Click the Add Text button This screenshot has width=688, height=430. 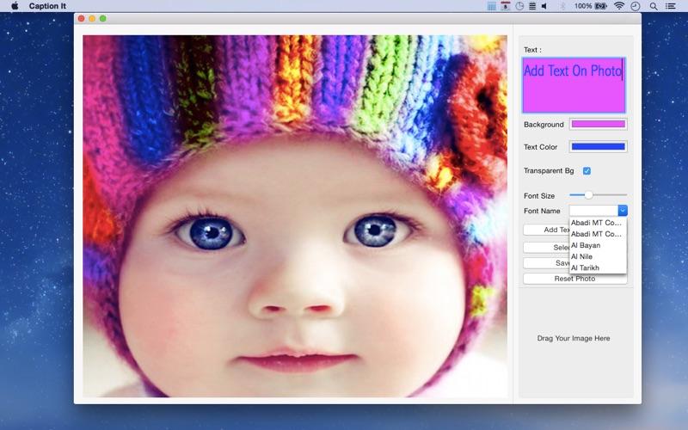547,230
